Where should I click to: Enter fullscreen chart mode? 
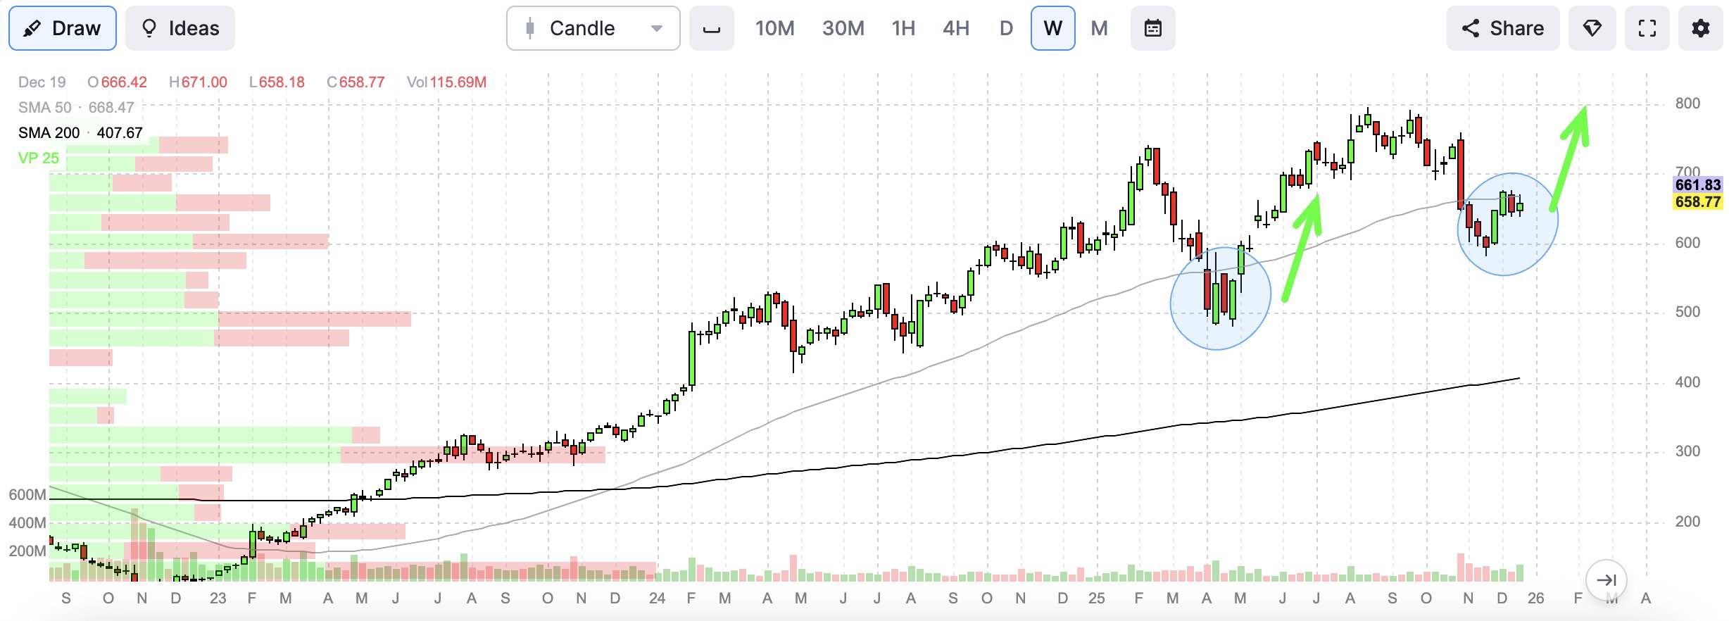point(1647,28)
